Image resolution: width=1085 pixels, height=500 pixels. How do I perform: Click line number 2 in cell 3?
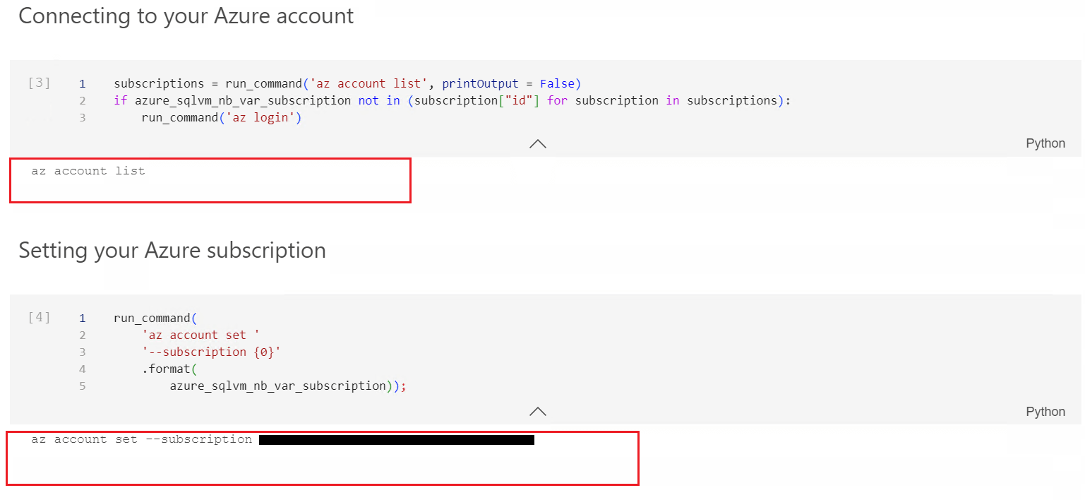(x=83, y=100)
